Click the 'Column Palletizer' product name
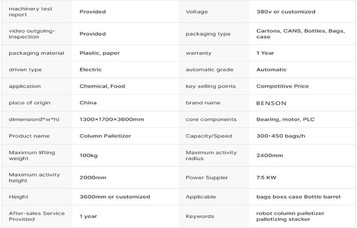The image size is (357, 228). click(105, 136)
